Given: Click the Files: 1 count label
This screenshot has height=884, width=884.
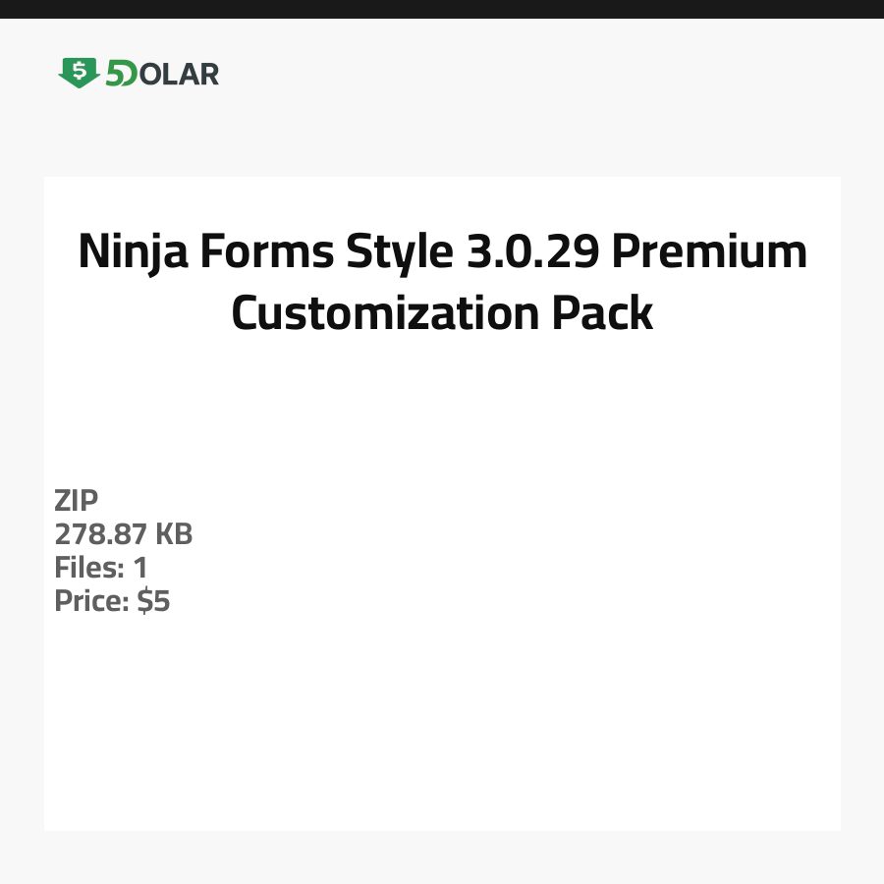Looking at the screenshot, I should coord(101,568).
